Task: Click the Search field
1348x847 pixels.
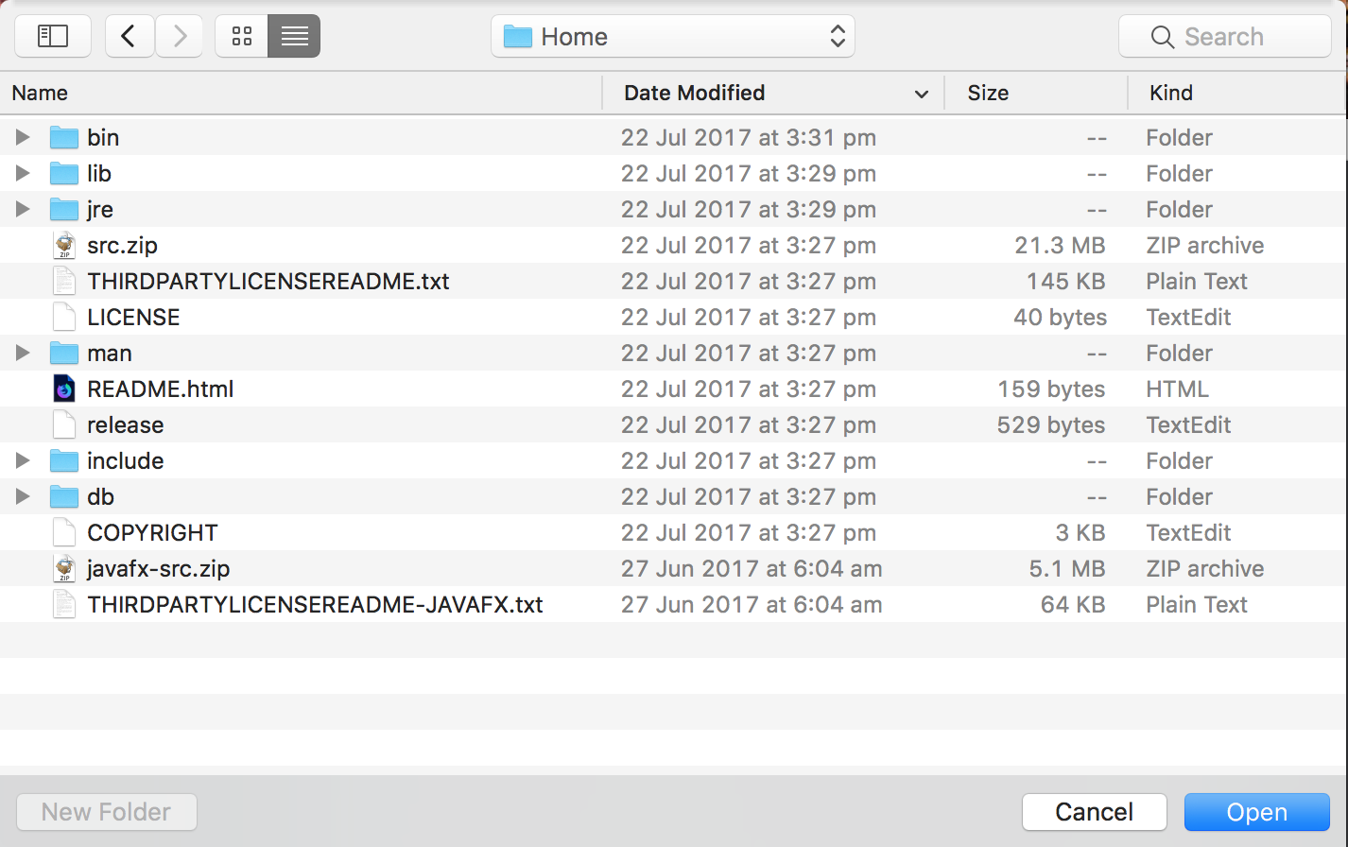Action: point(1224,37)
